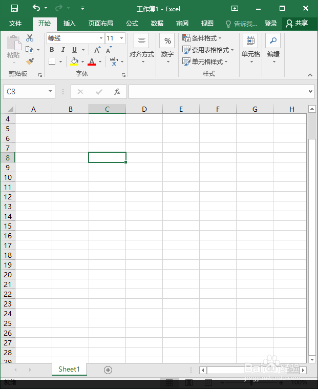Collapse the ribbon with the chevron
This screenshot has height=389, width=318.
(310, 75)
